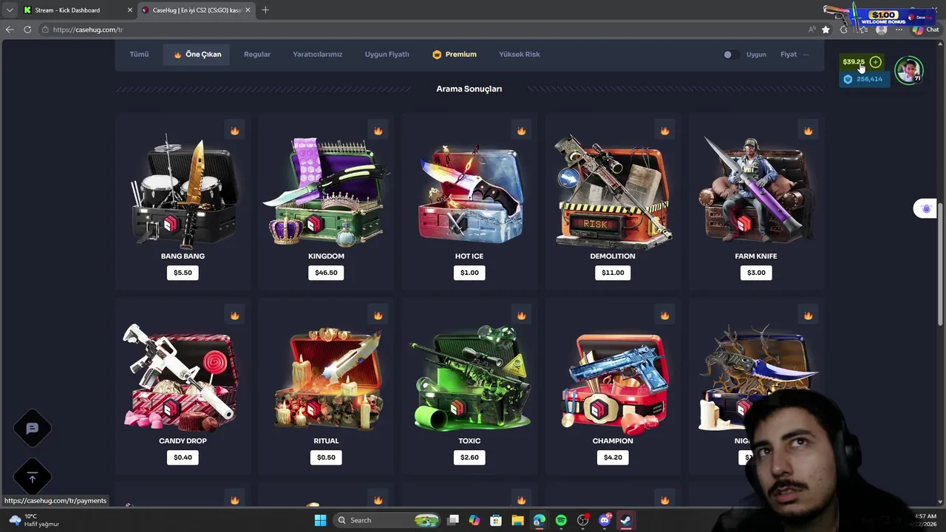Click the read aloud icon in address bar
946x532 pixels.
pyautogui.click(x=811, y=30)
